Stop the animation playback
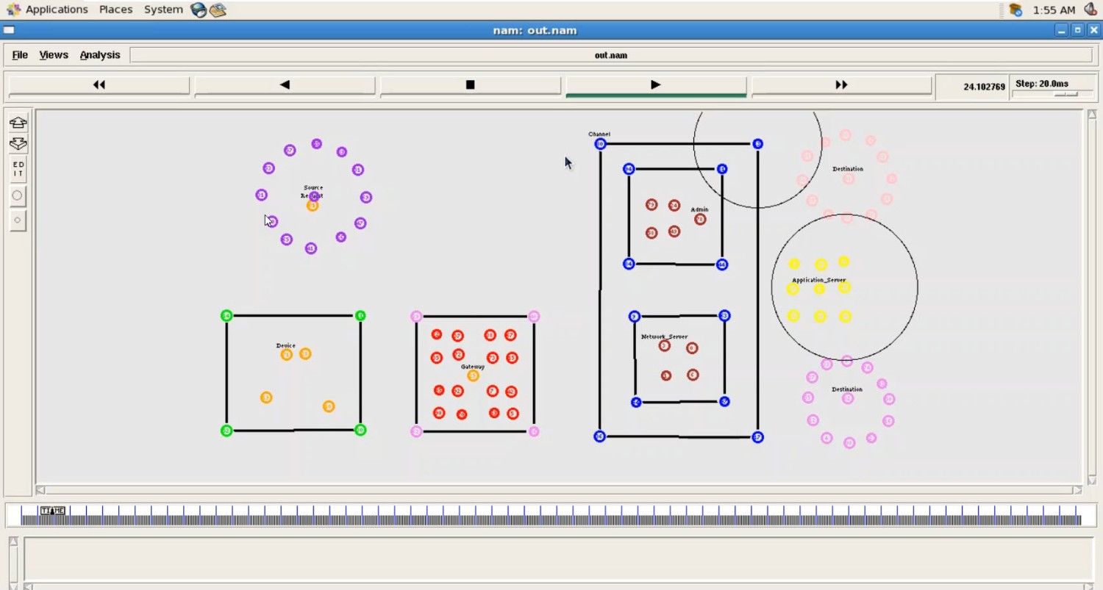The width and height of the screenshot is (1103, 590). [471, 85]
